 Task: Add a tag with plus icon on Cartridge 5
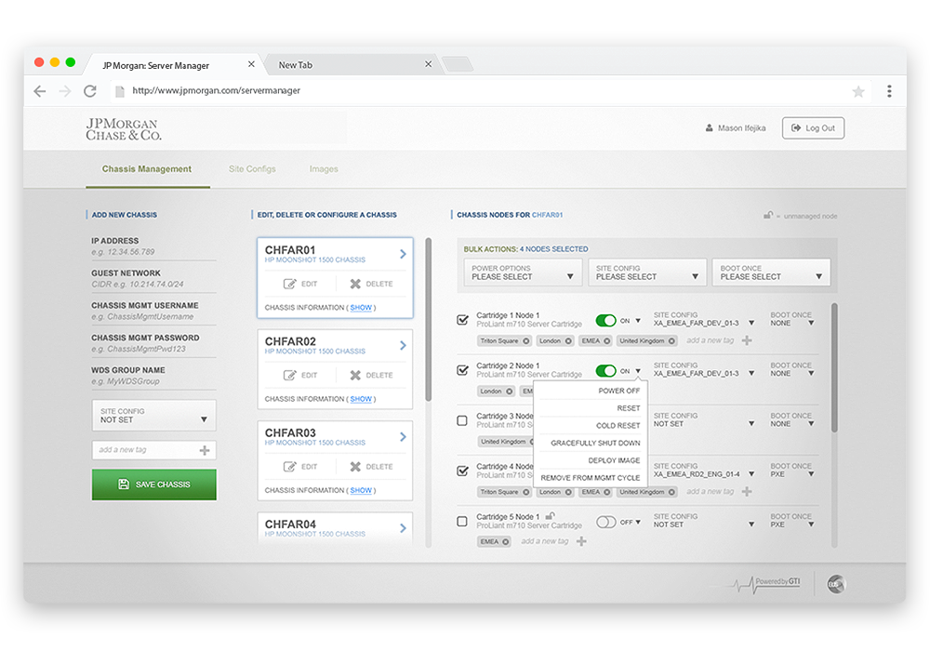coord(582,541)
